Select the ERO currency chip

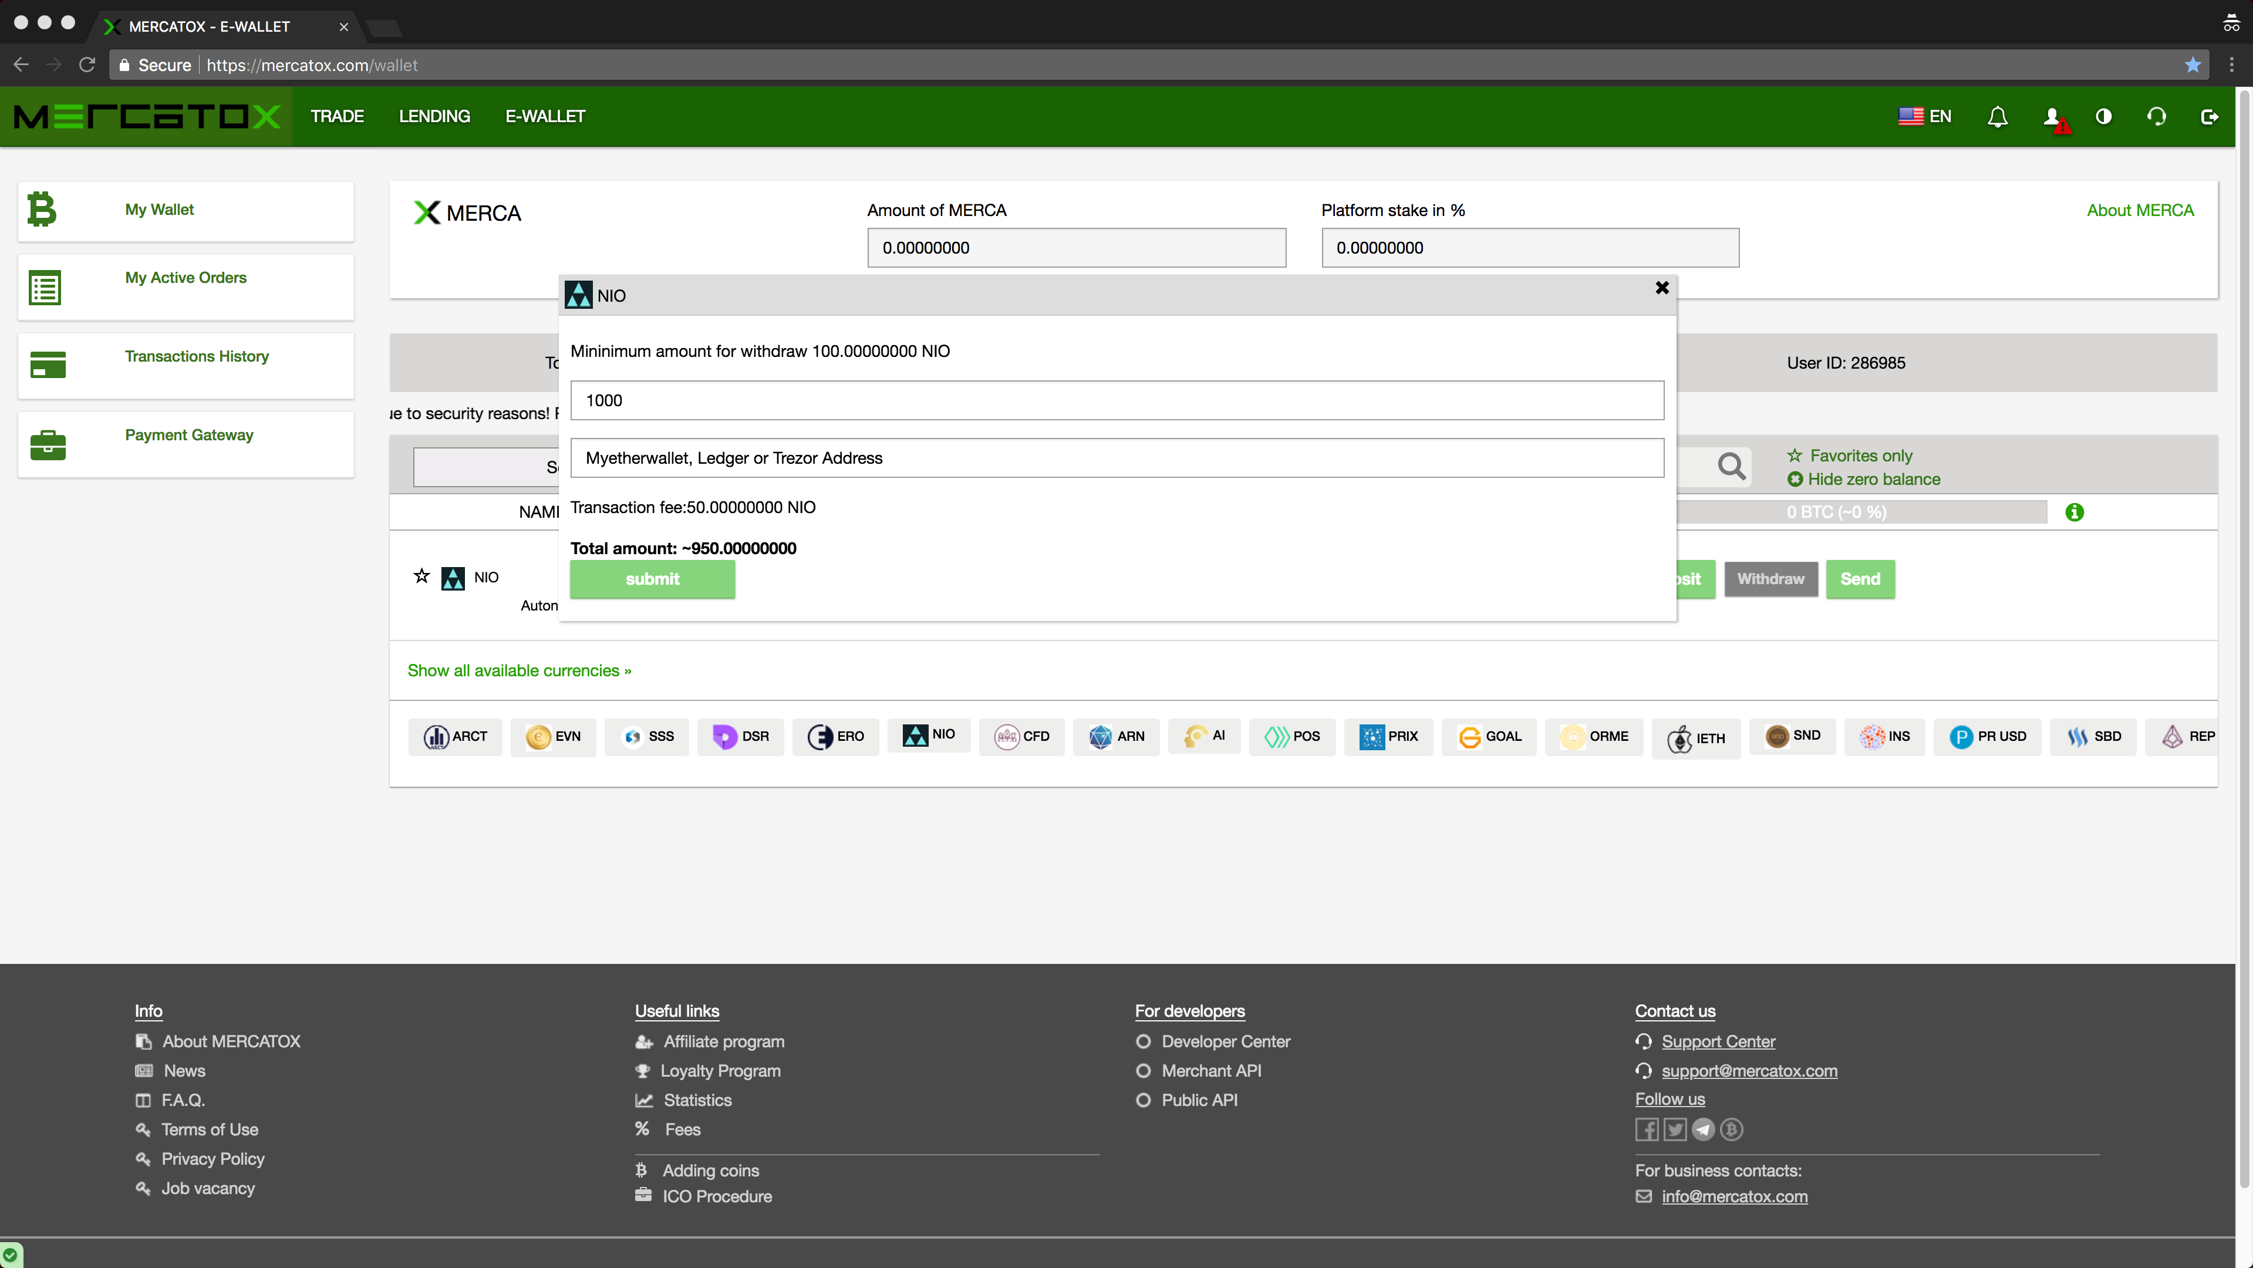(836, 736)
